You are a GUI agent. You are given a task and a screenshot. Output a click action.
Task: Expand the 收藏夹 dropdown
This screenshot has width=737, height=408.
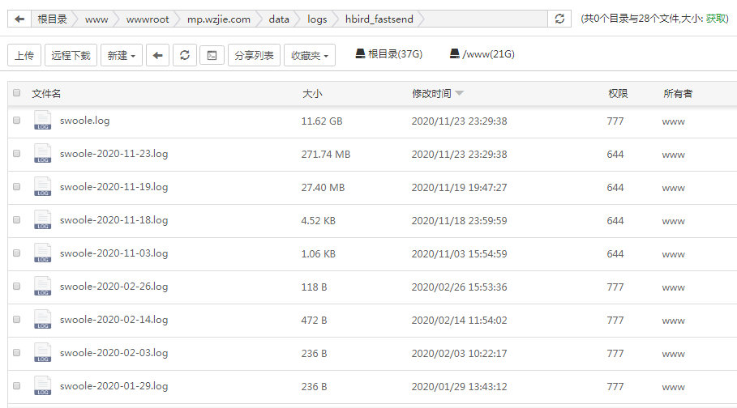click(x=309, y=55)
